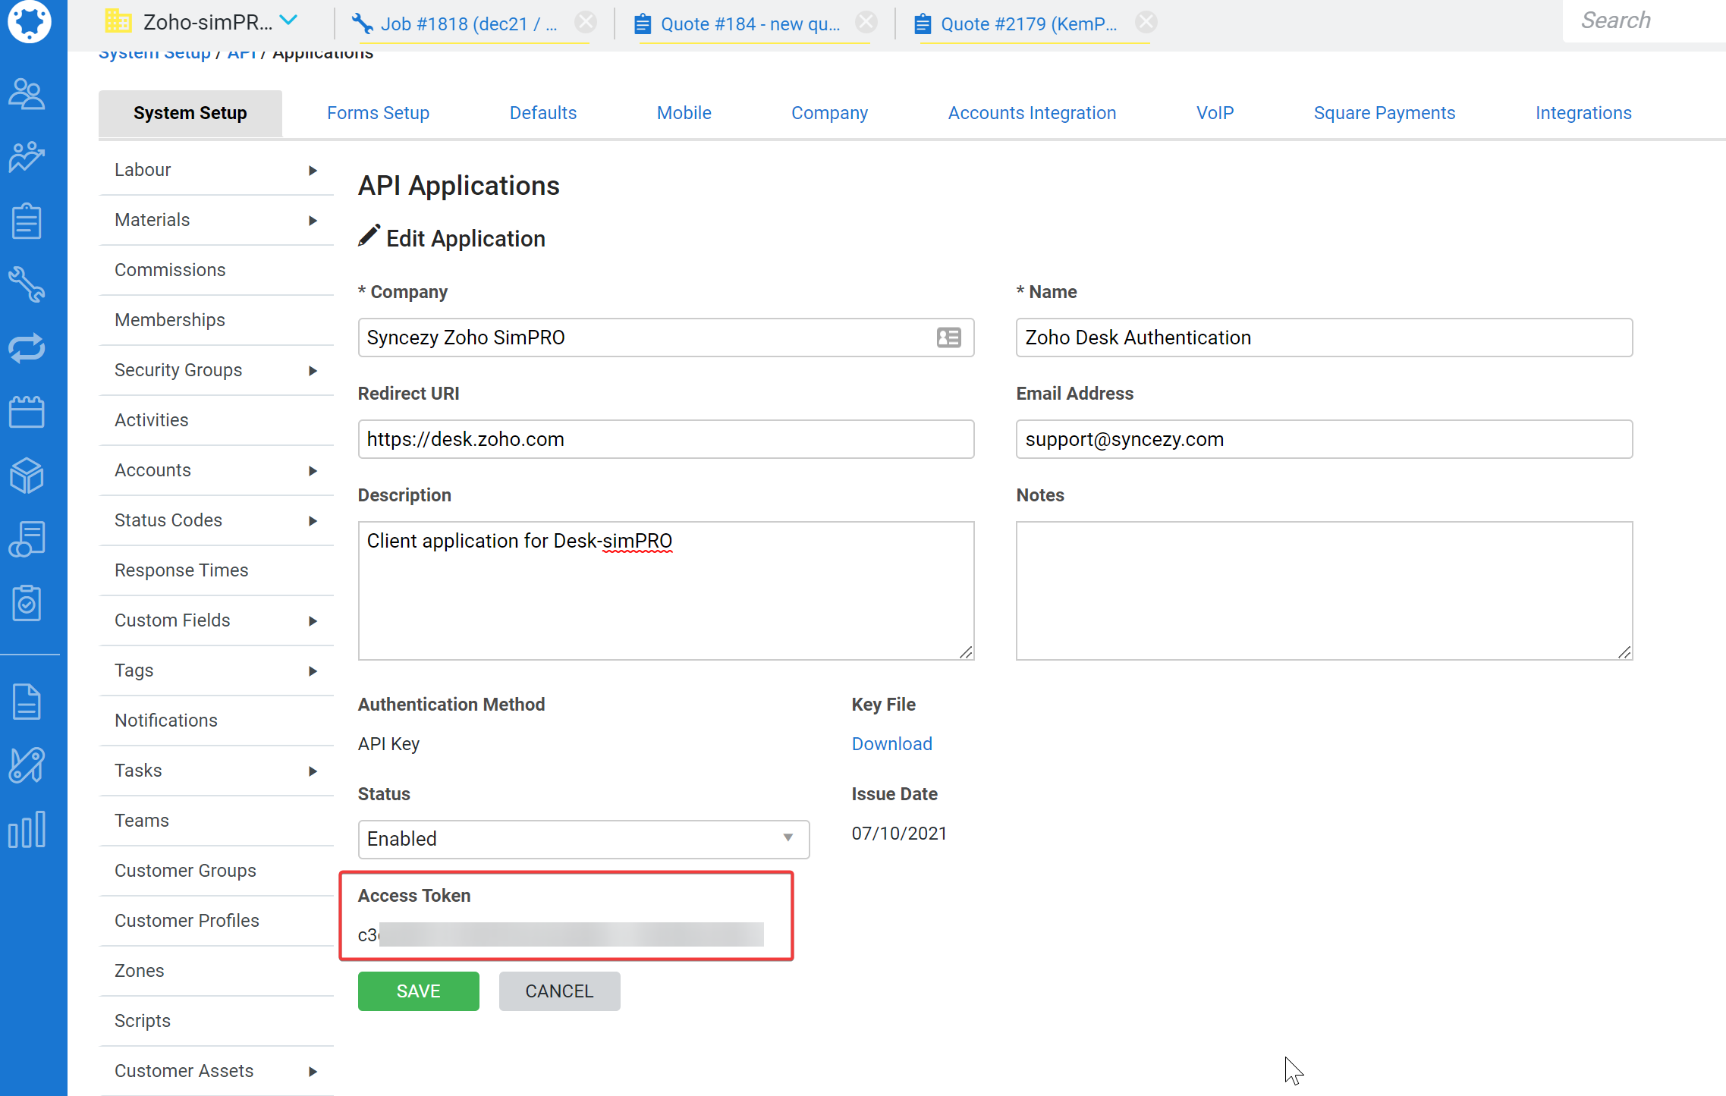Click the wrench icon on Job #1818 tab
The height and width of the screenshot is (1096, 1726).
(363, 24)
